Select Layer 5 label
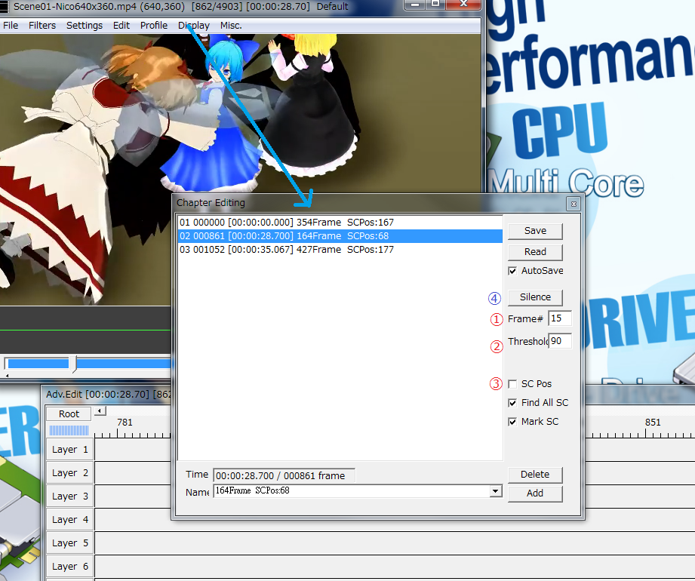695x581 pixels. tap(69, 543)
